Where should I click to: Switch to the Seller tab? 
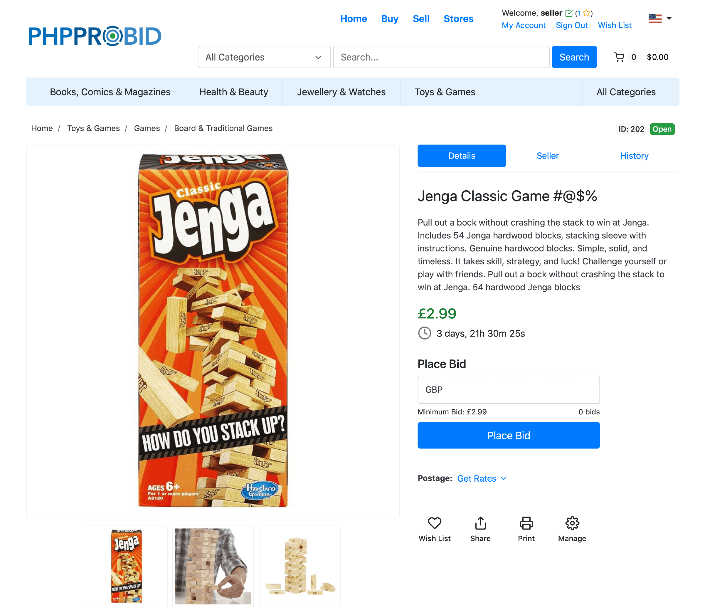(x=547, y=156)
